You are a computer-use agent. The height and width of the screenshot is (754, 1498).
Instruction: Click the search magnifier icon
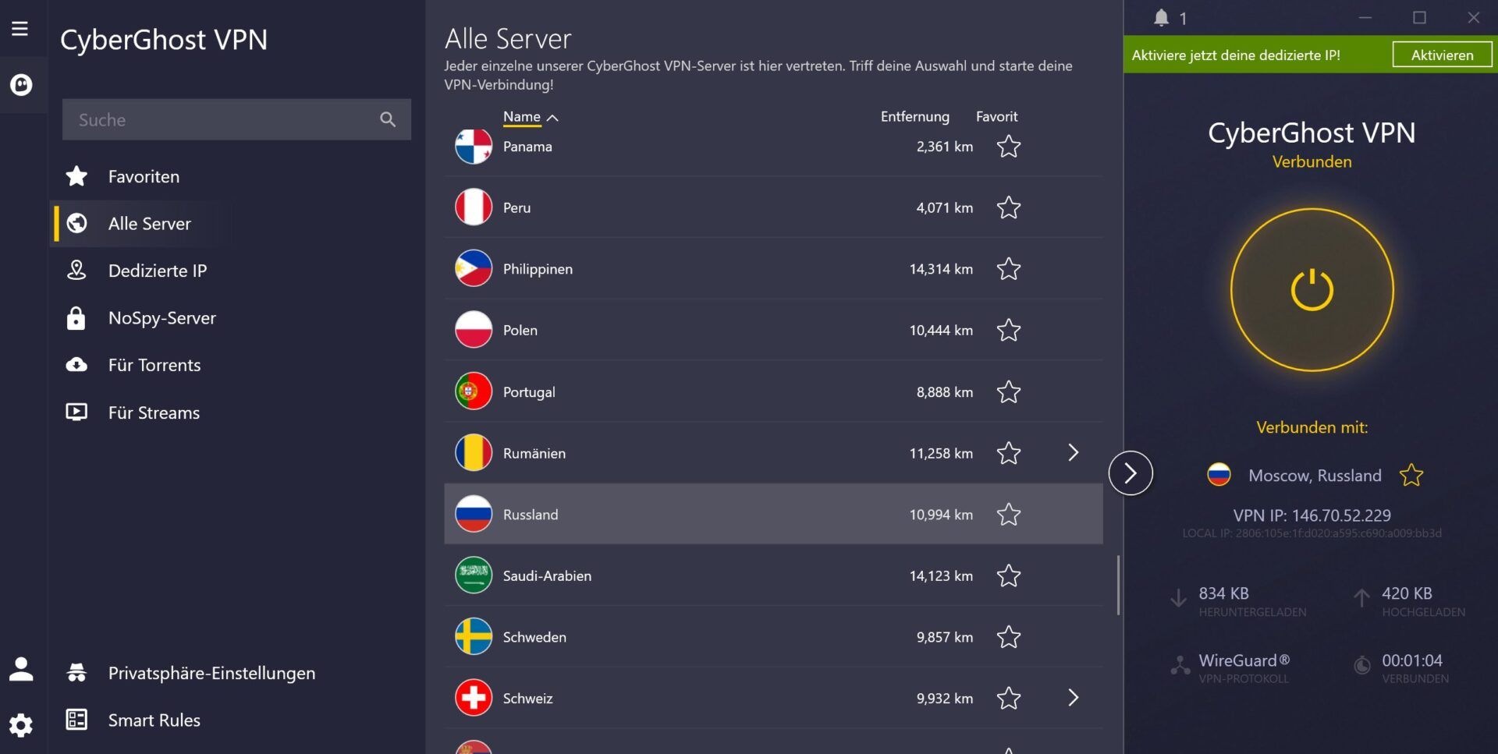(388, 119)
